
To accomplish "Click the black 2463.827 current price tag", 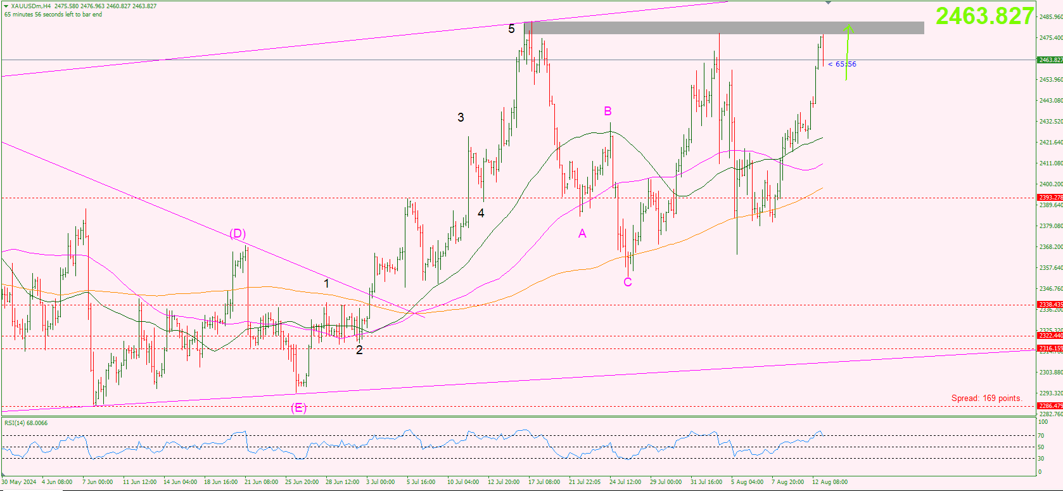I will tap(1050, 60).
